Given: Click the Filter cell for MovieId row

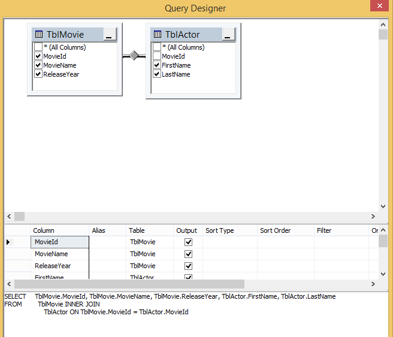Looking at the screenshot, I should (341, 242).
